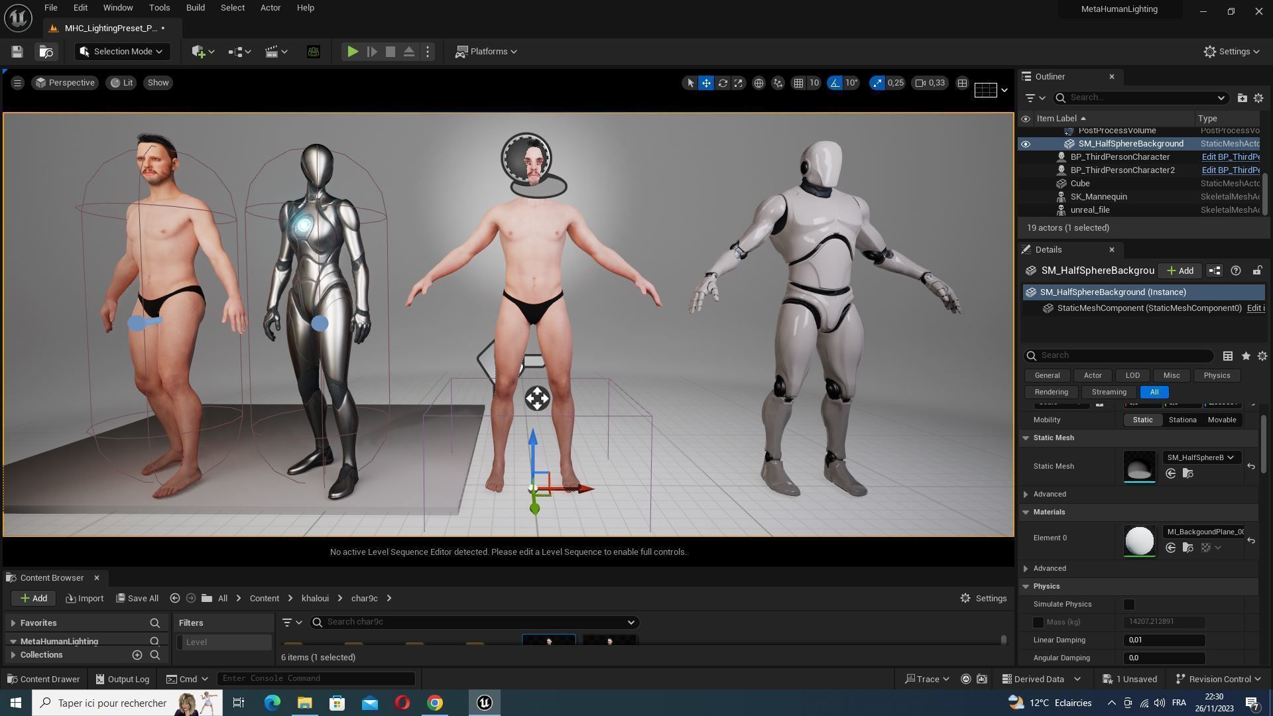Collapse the Materials section
The width and height of the screenshot is (1273, 716).
pyautogui.click(x=1026, y=512)
